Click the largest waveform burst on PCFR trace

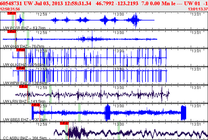coord(134,20)
